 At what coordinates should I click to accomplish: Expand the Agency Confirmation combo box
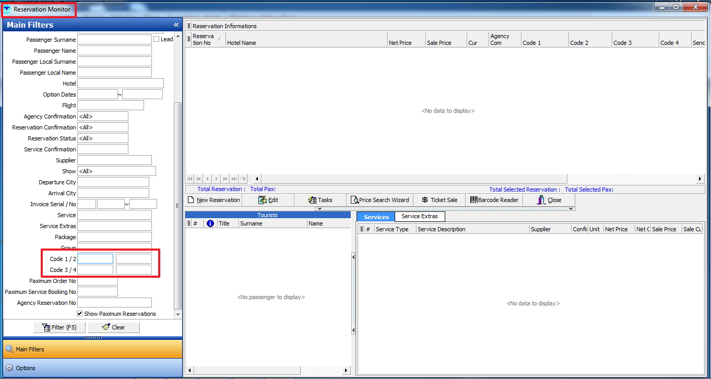pyautogui.click(x=103, y=116)
